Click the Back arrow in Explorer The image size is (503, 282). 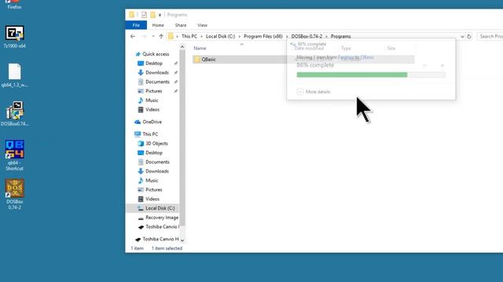coord(133,37)
